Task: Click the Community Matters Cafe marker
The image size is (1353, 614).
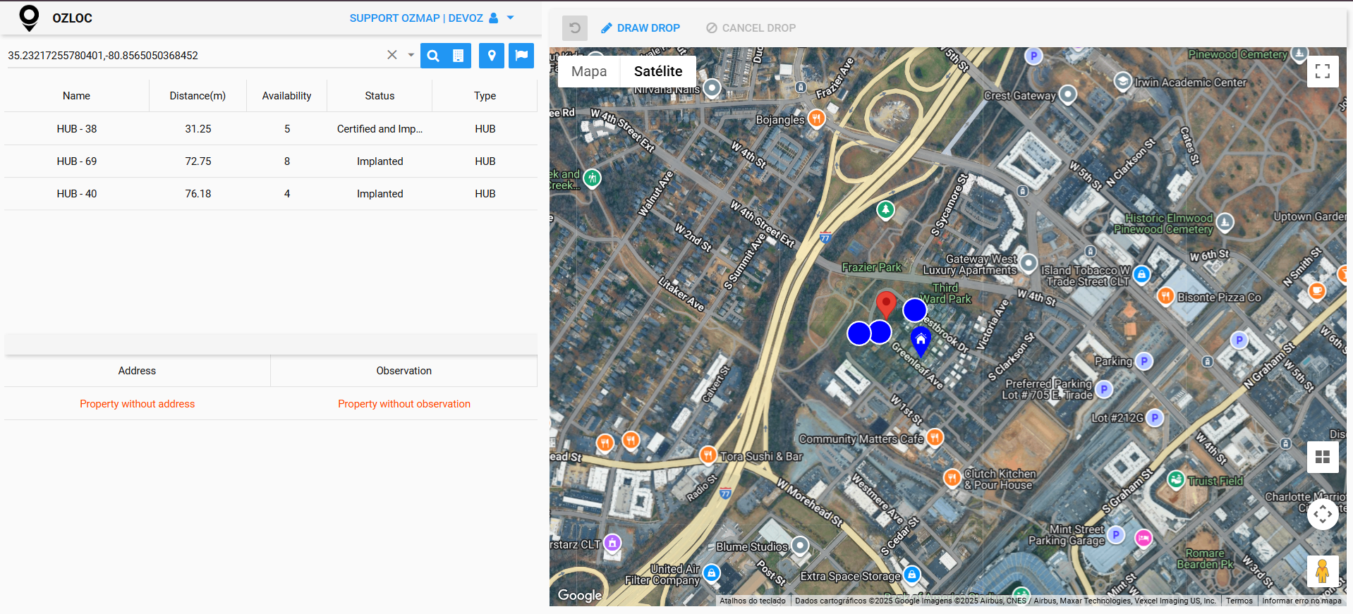Action: point(935,437)
